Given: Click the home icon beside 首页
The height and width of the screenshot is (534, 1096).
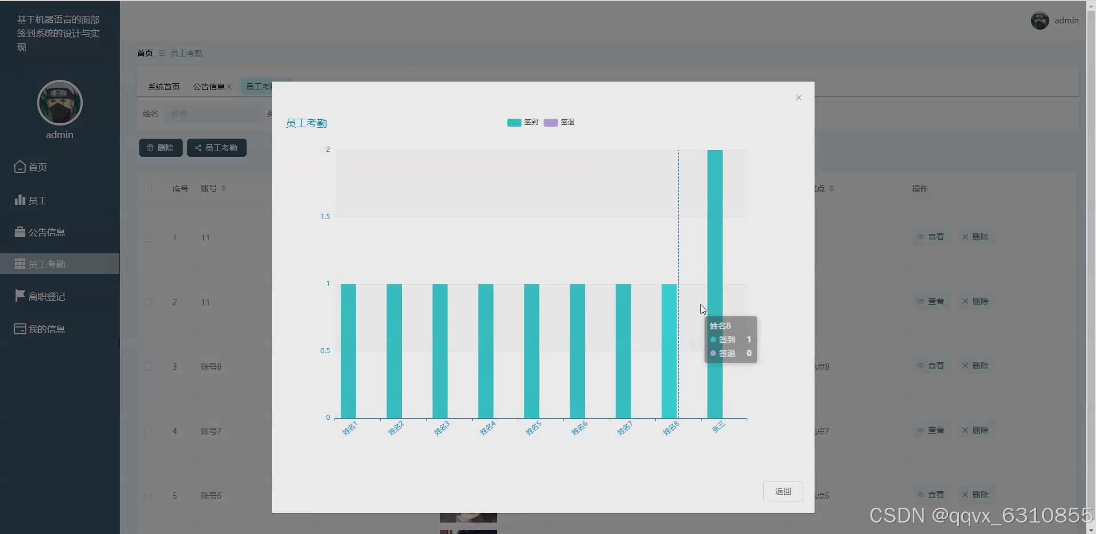Looking at the screenshot, I should [20, 167].
